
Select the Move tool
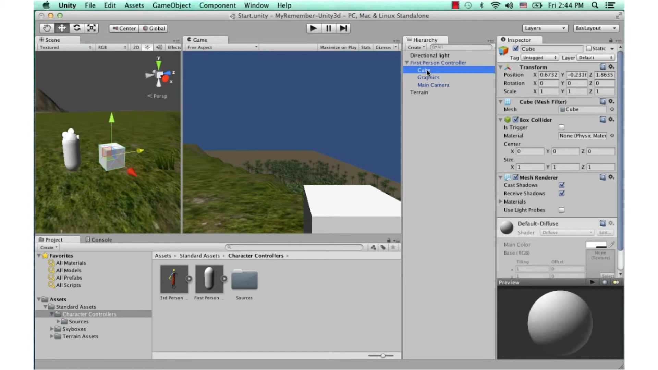[x=62, y=28]
